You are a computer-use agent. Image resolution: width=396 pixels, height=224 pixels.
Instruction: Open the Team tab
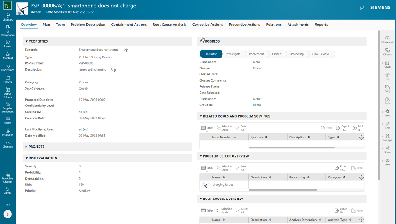click(x=60, y=24)
